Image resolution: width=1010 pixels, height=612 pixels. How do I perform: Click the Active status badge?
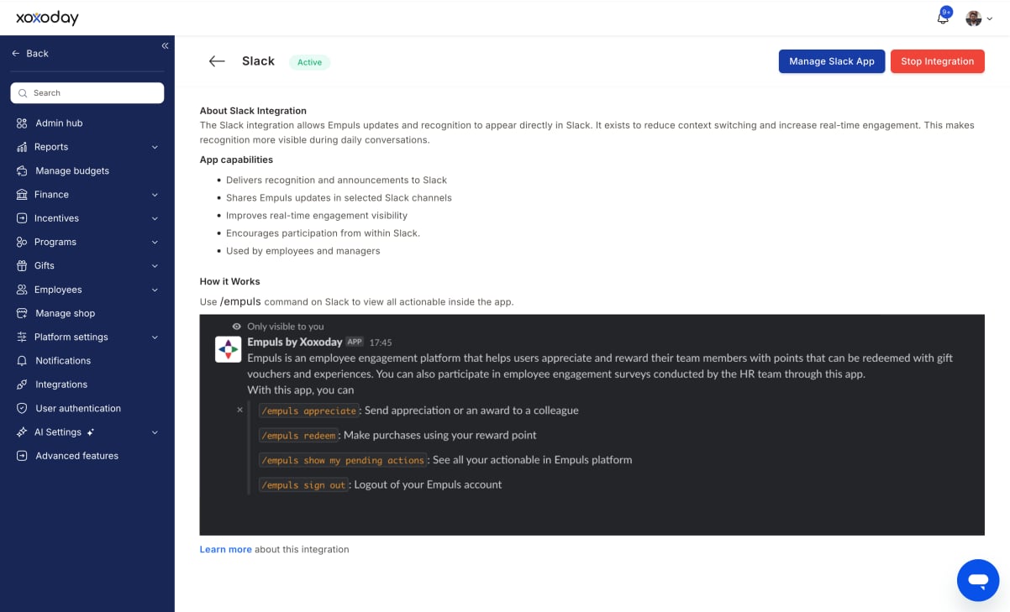point(309,62)
